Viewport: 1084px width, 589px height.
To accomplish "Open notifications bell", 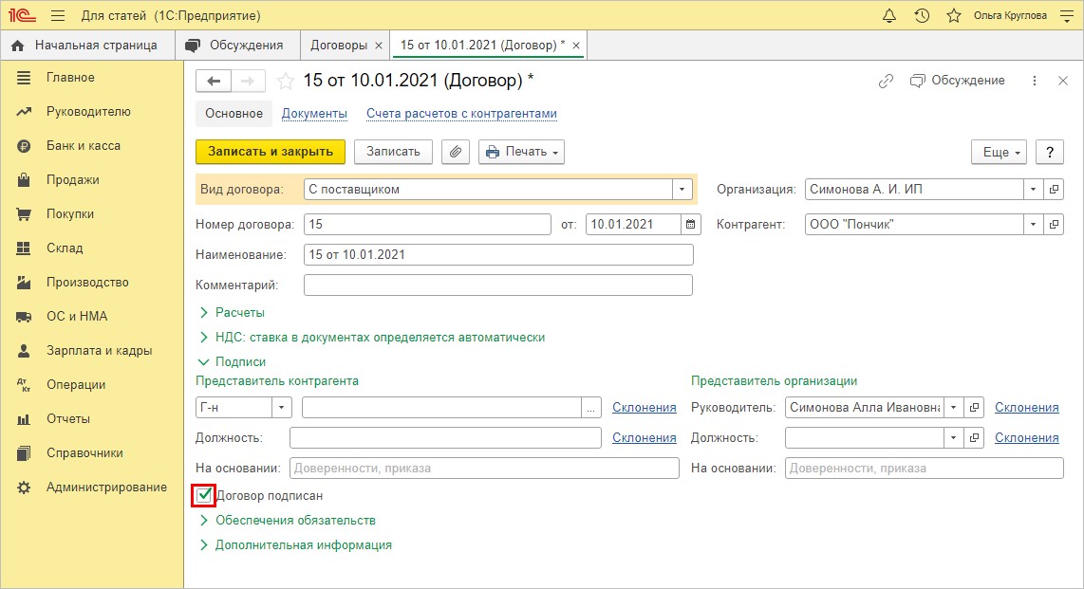I will pos(889,15).
